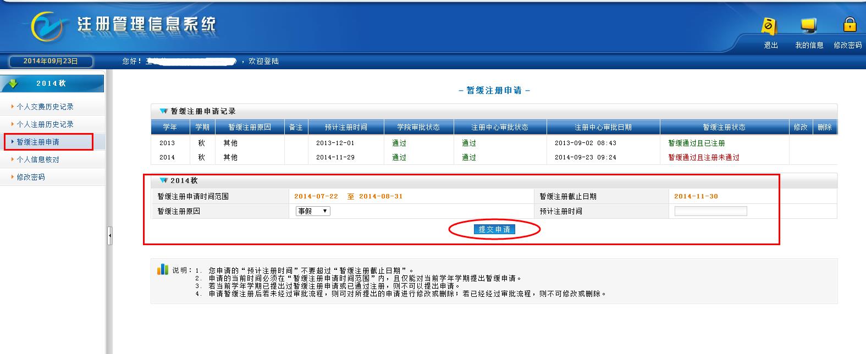Collapse the 2014秋 form section triangle
This screenshot has height=354, width=866.
pos(163,181)
